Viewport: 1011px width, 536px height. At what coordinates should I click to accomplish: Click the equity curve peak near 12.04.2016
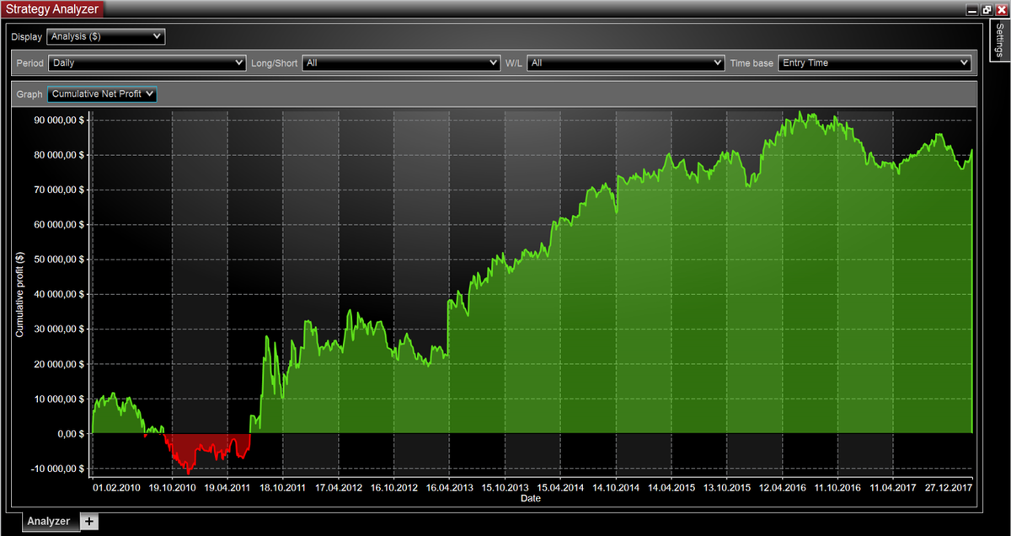(x=800, y=113)
